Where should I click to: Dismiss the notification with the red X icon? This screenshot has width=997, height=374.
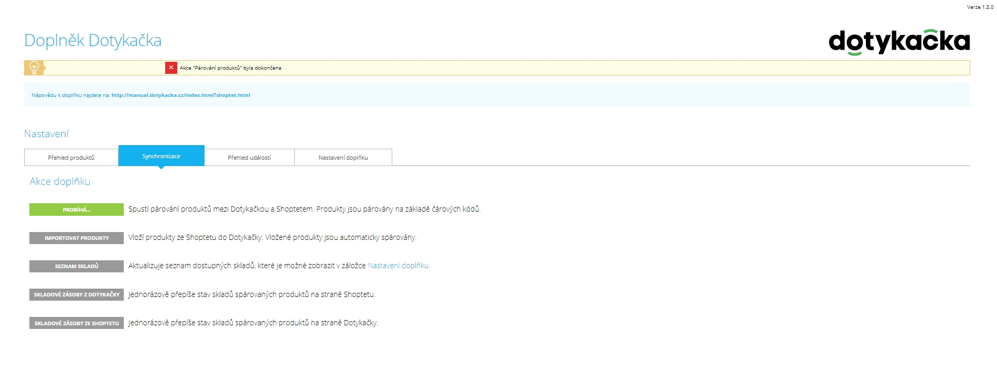coord(171,68)
